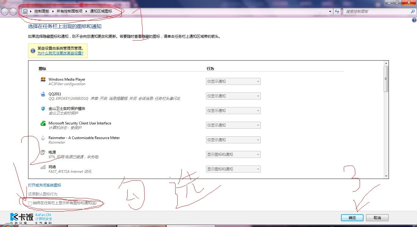417x227 pixels.
Task: Click the computer icon in address bar
Action: pyautogui.click(x=25, y=11)
